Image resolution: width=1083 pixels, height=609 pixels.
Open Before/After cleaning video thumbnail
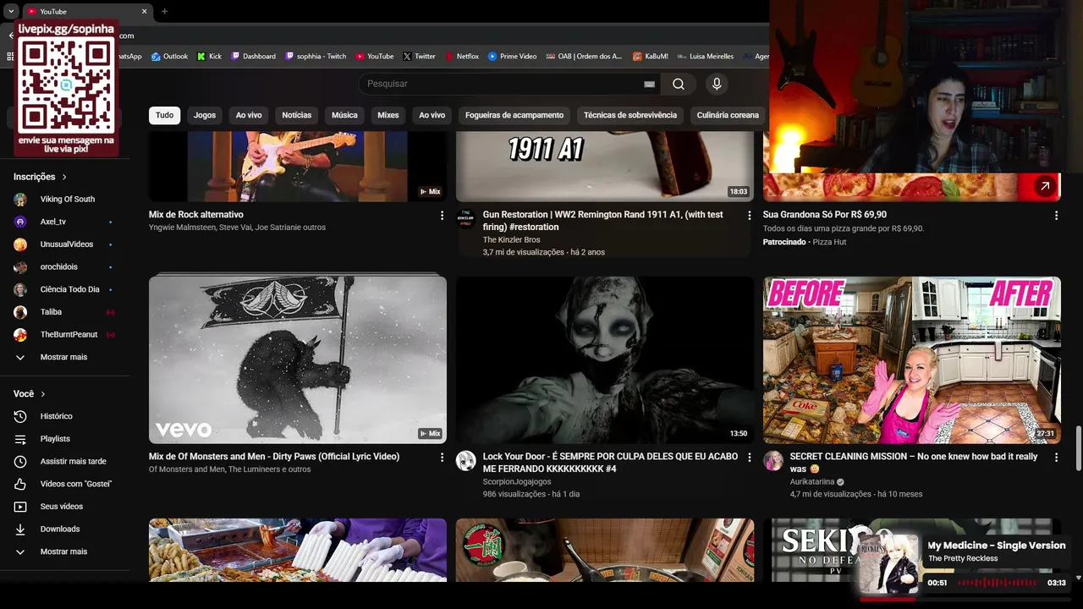coord(912,359)
